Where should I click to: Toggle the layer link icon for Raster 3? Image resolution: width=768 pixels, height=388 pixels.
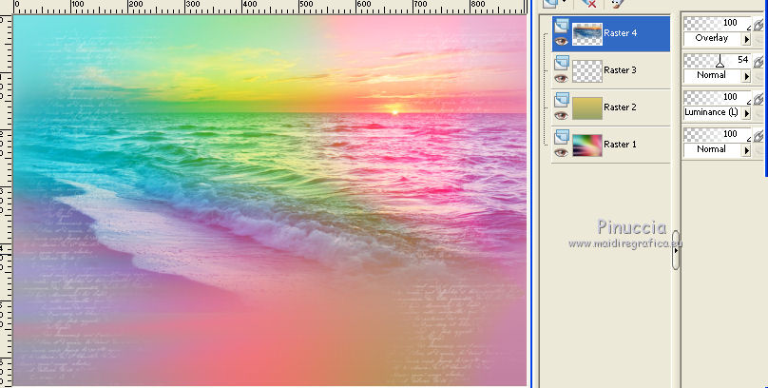758,62
